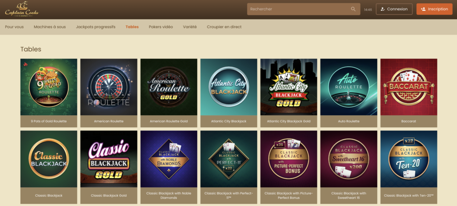Viewport: 457px width, 206px height.
Task: Click the 14:46 clock display
Action: tap(368, 10)
